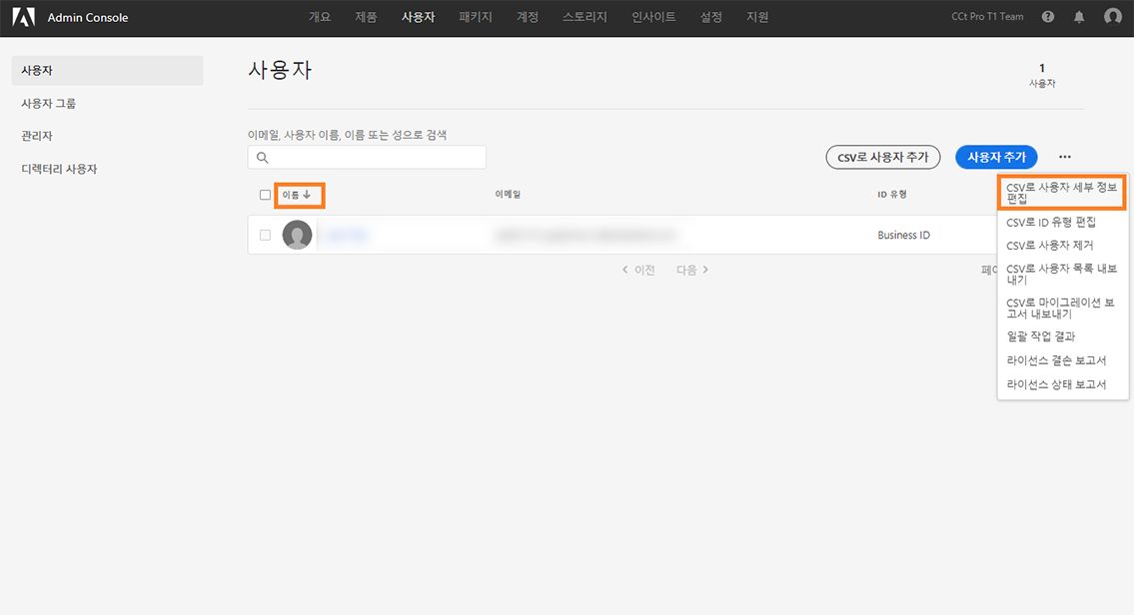Choose CSV로 마이그레이션 보고서 내보내기
This screenshot has width=1134, height=615.
click(x=1062, y=307)
